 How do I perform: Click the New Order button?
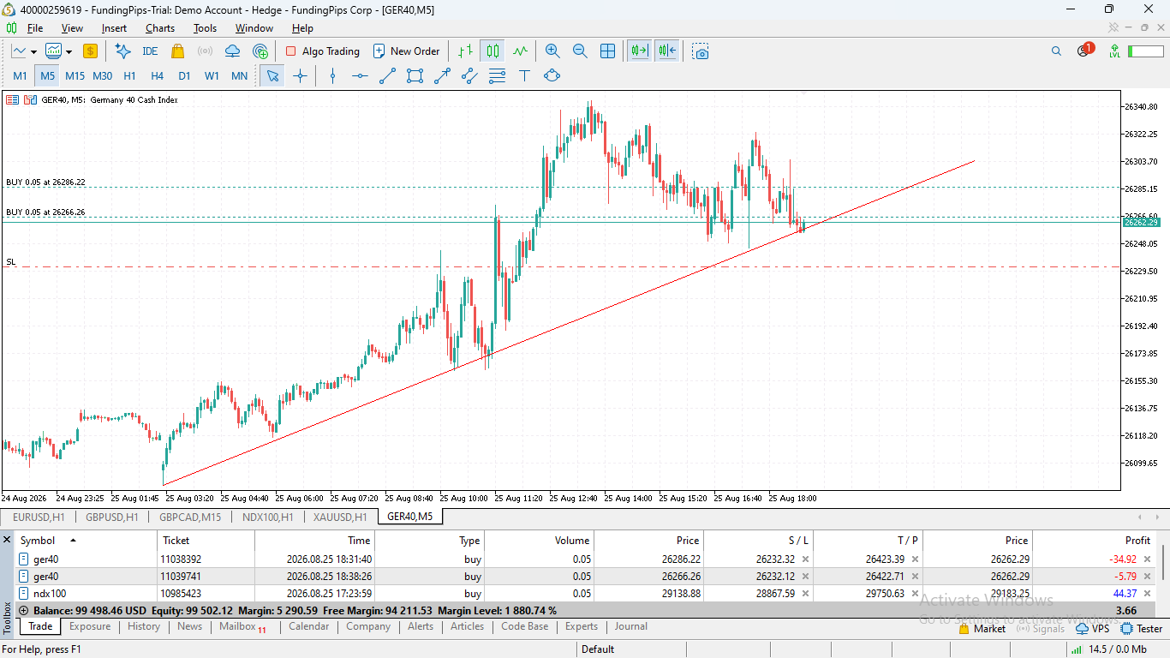[406, 51]
